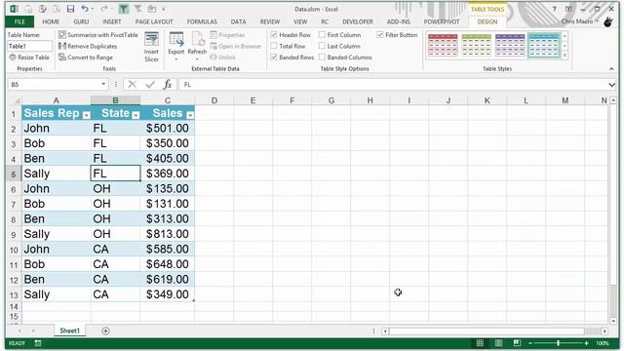Click the horizontal scrollbar right arrow

pos(604,331)
